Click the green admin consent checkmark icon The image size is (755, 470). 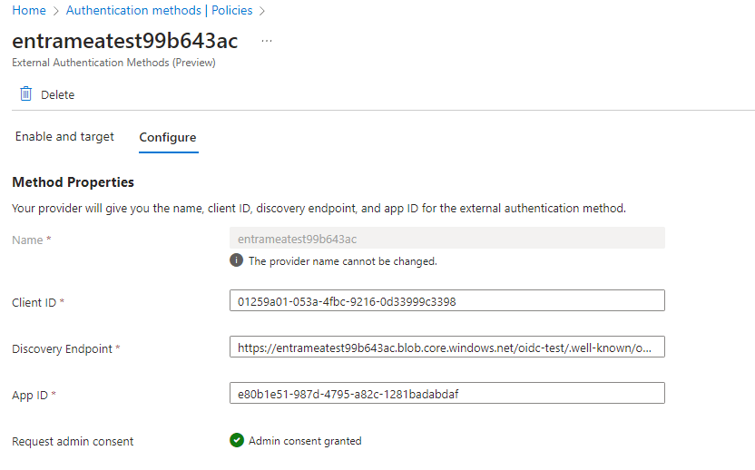pos(237,441)
